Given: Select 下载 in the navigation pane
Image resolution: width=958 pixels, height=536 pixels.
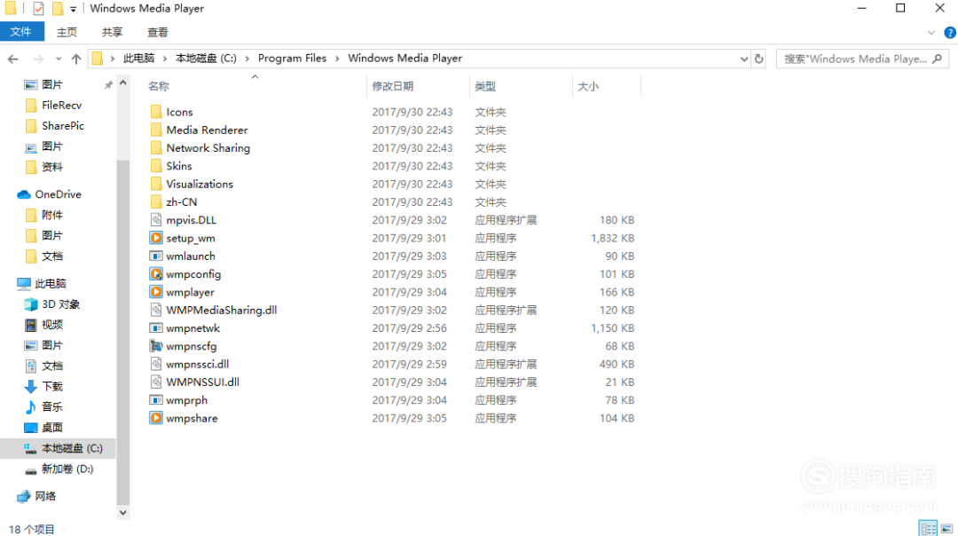Looking at the screenshot, I should point(52,386).
